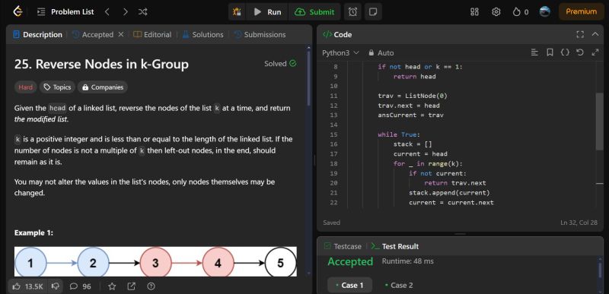Click the LeetCode logo icon

tap(18, 11)
